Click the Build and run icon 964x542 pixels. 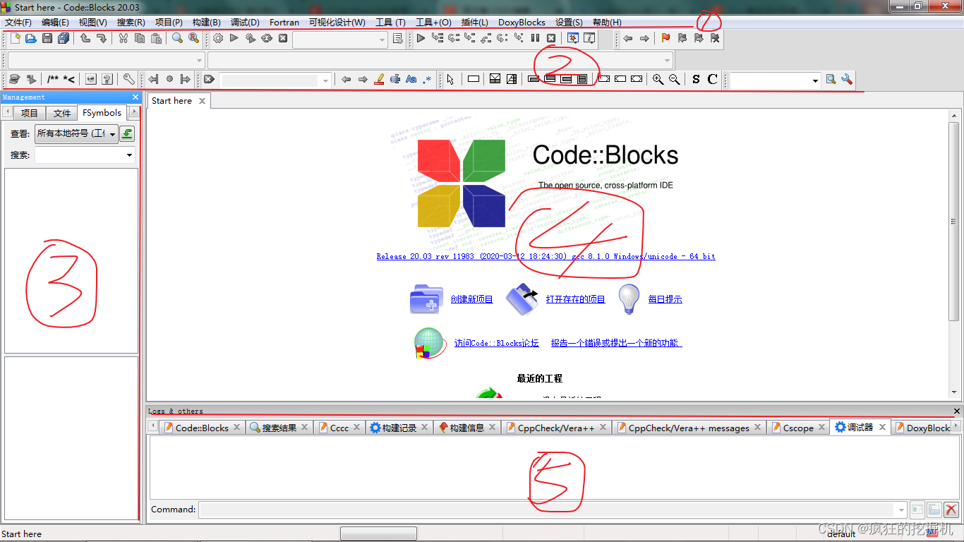click(x=251, y=38)
